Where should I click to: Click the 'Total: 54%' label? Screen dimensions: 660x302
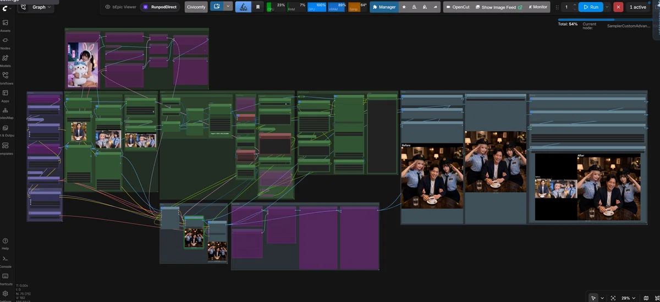point(568,24)
